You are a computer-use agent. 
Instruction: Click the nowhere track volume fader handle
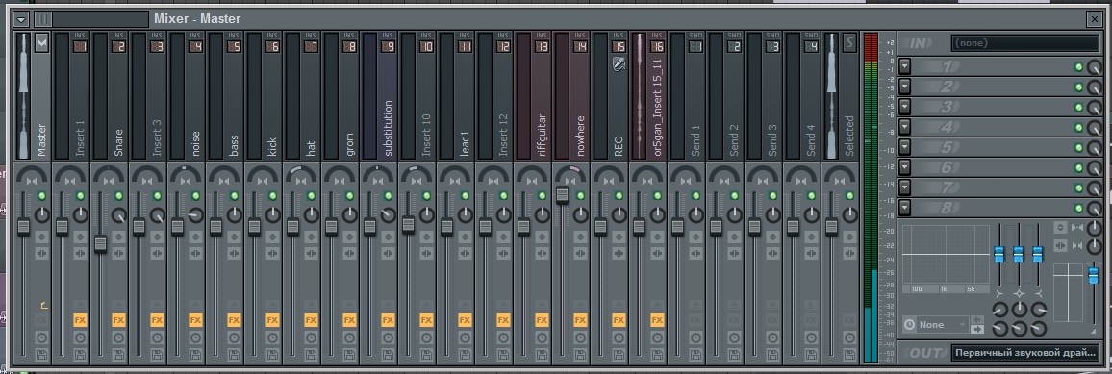pos(562,195)
